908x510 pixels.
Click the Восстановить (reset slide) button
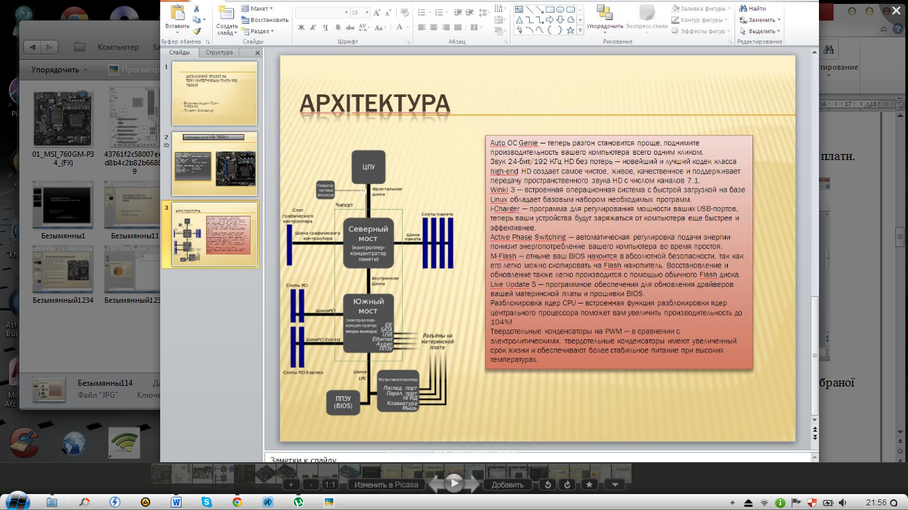(265, 20)
